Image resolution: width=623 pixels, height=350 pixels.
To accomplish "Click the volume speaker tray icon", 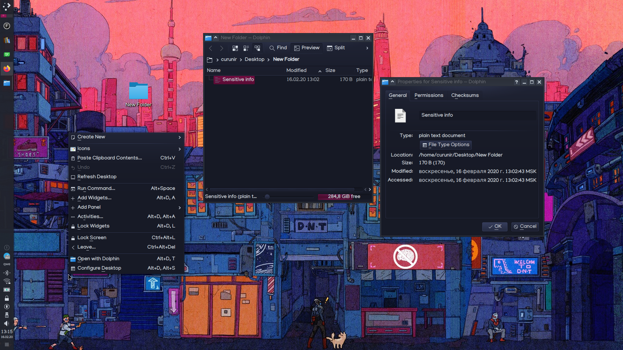I will [x=7, y=323].
